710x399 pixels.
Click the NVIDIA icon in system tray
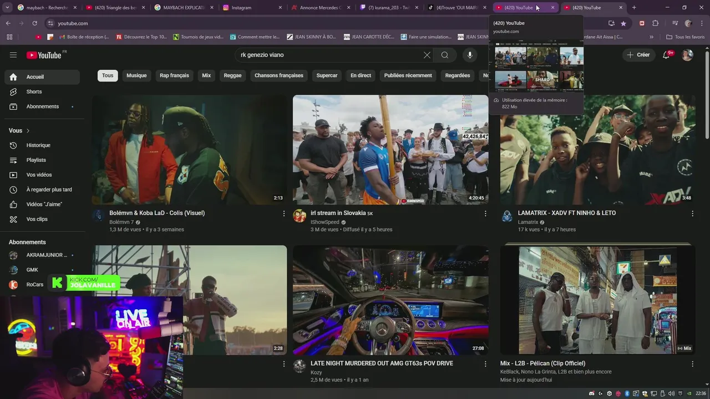tap(689, 393)
